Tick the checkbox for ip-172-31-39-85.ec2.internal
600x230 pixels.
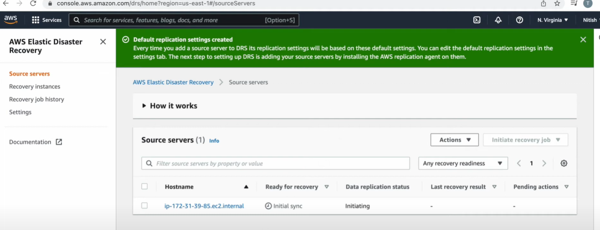tap(144, 205)
